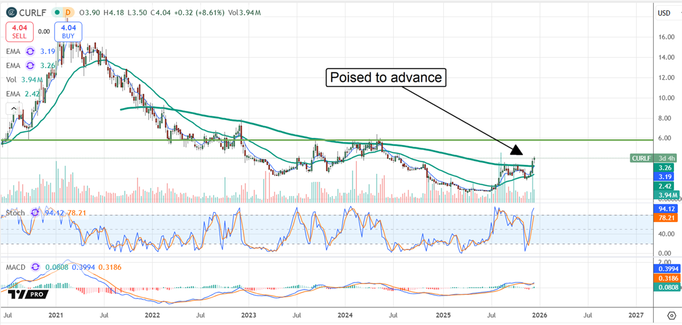Click the CURLF symbol logo icon

[11, 12]
